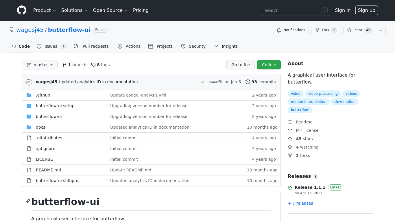Screen dimensions: 395x222
Task: Switch to the Security tab
Action: tap(193, 46)
